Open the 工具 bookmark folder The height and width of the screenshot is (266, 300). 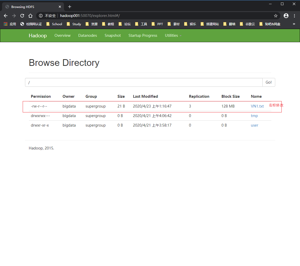[141, 24]
